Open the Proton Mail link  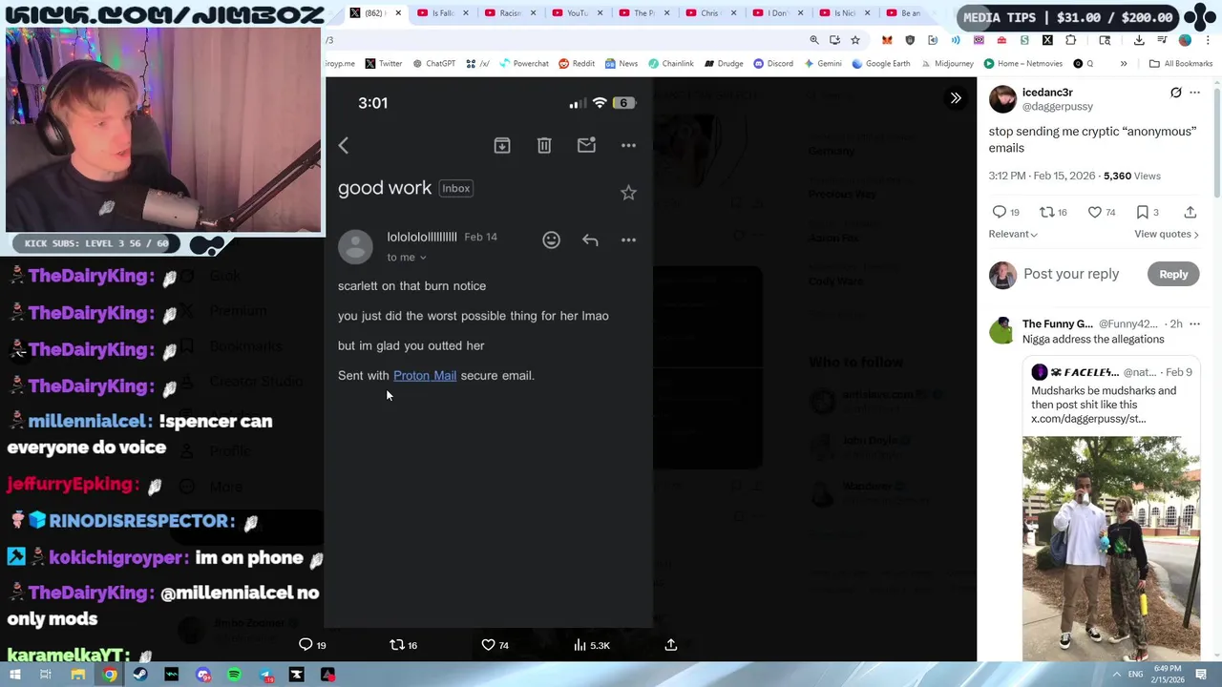pos(425,375)
